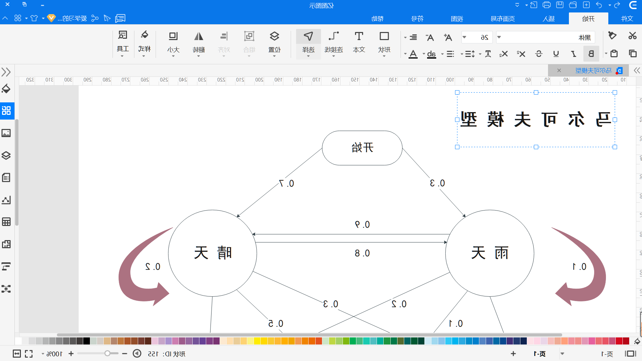Expand the collapsed sidebar panel with the >> arrows
The height and width of the screenshot is (361, 642).
point(6,72)
